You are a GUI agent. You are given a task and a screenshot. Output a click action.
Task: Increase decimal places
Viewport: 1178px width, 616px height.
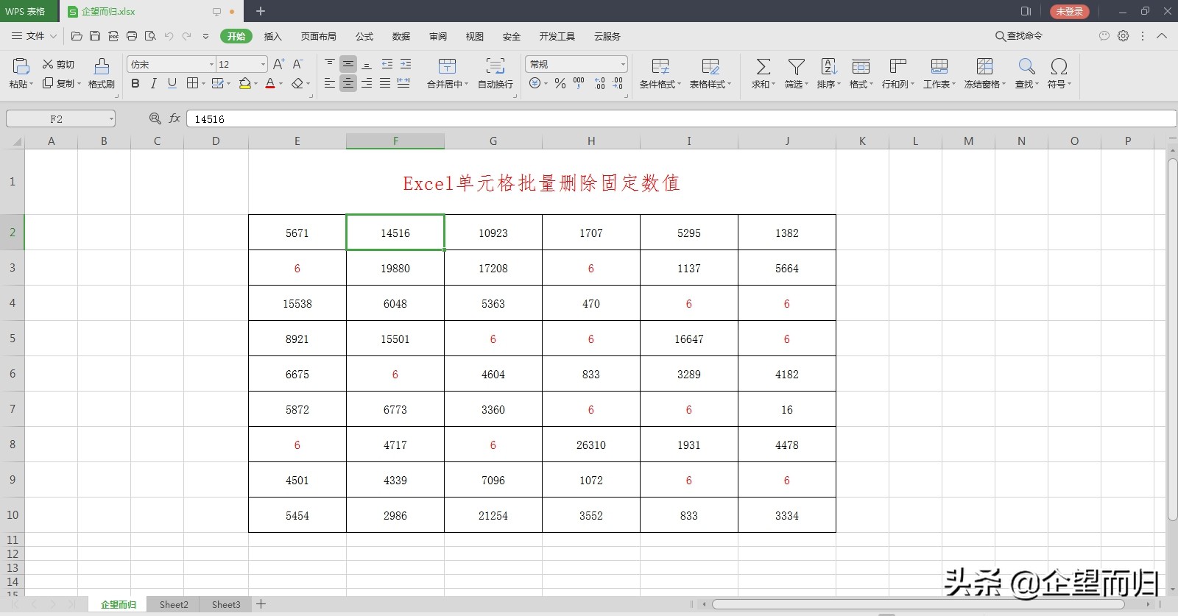pos(600,84)
